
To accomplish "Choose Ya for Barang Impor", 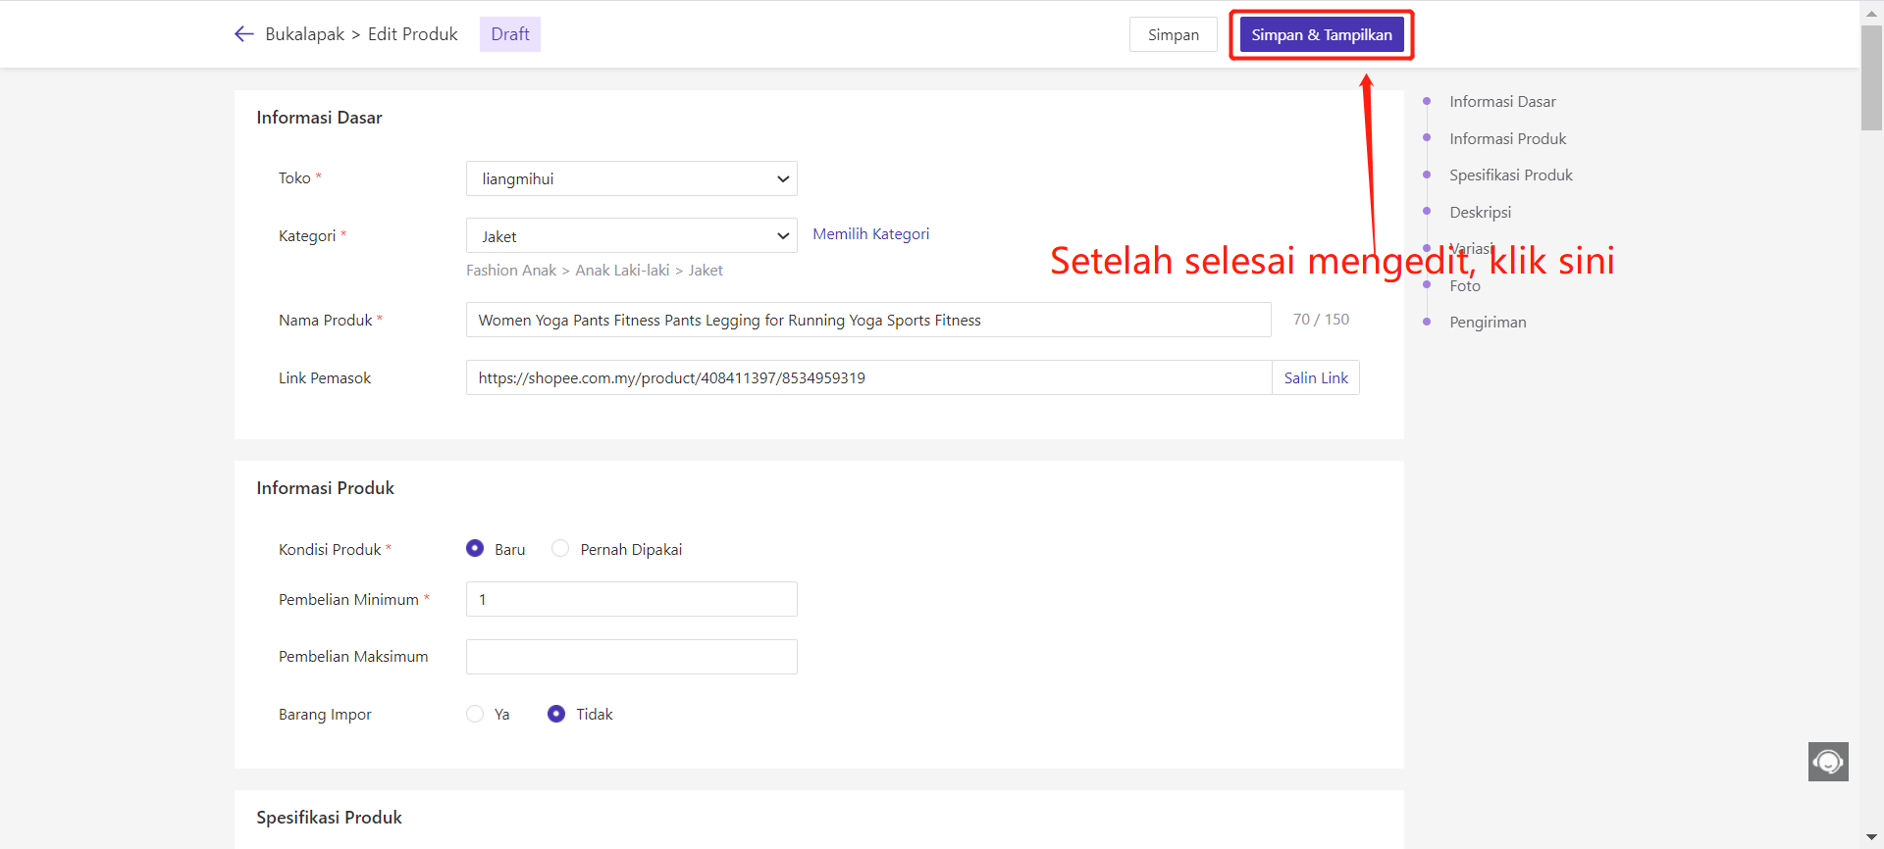I will tap(475, 715).
